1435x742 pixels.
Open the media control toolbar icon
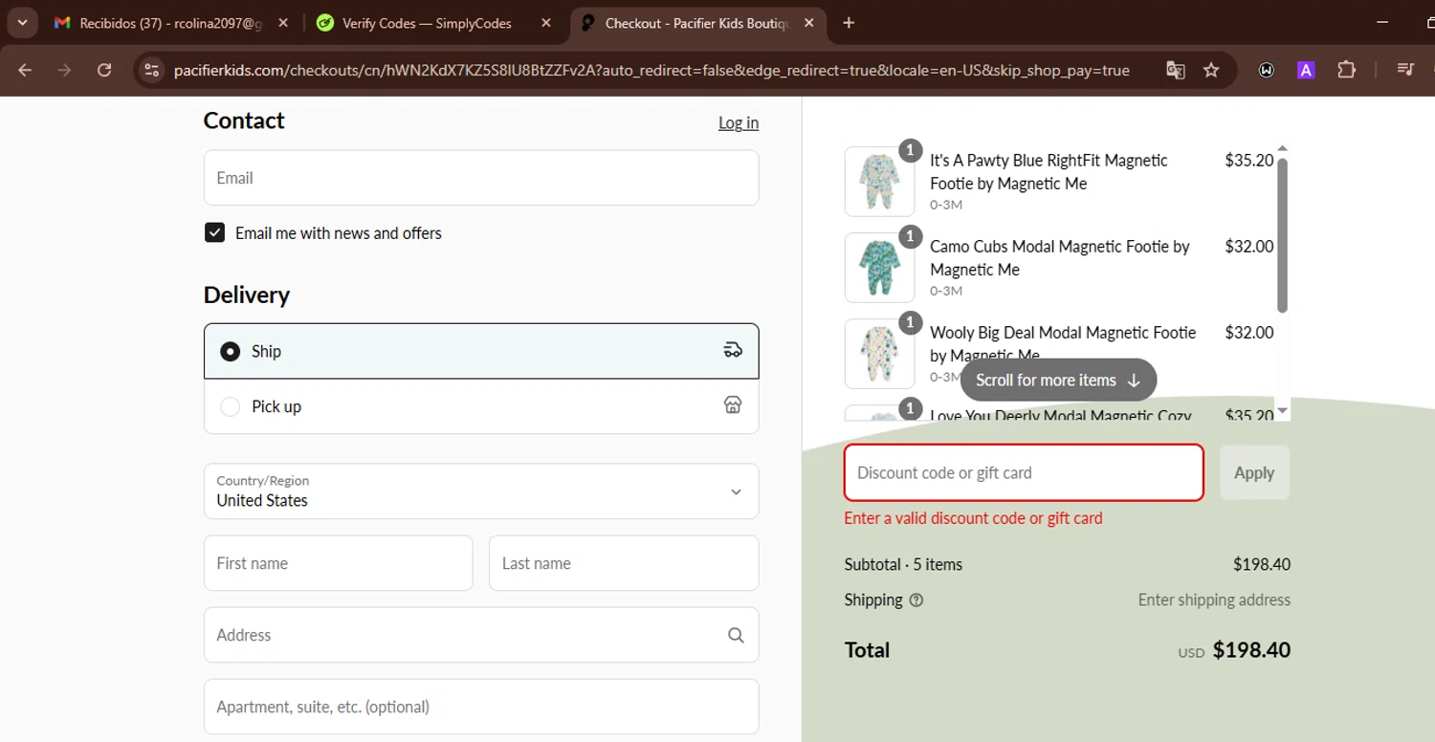coord(1405,70)
